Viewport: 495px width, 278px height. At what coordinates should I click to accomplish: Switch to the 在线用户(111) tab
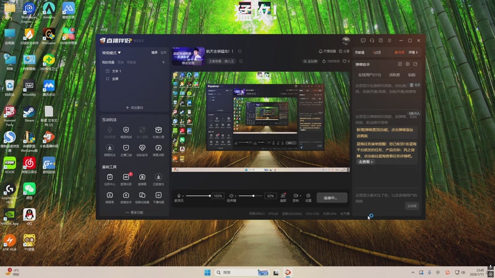coord(369,75)
